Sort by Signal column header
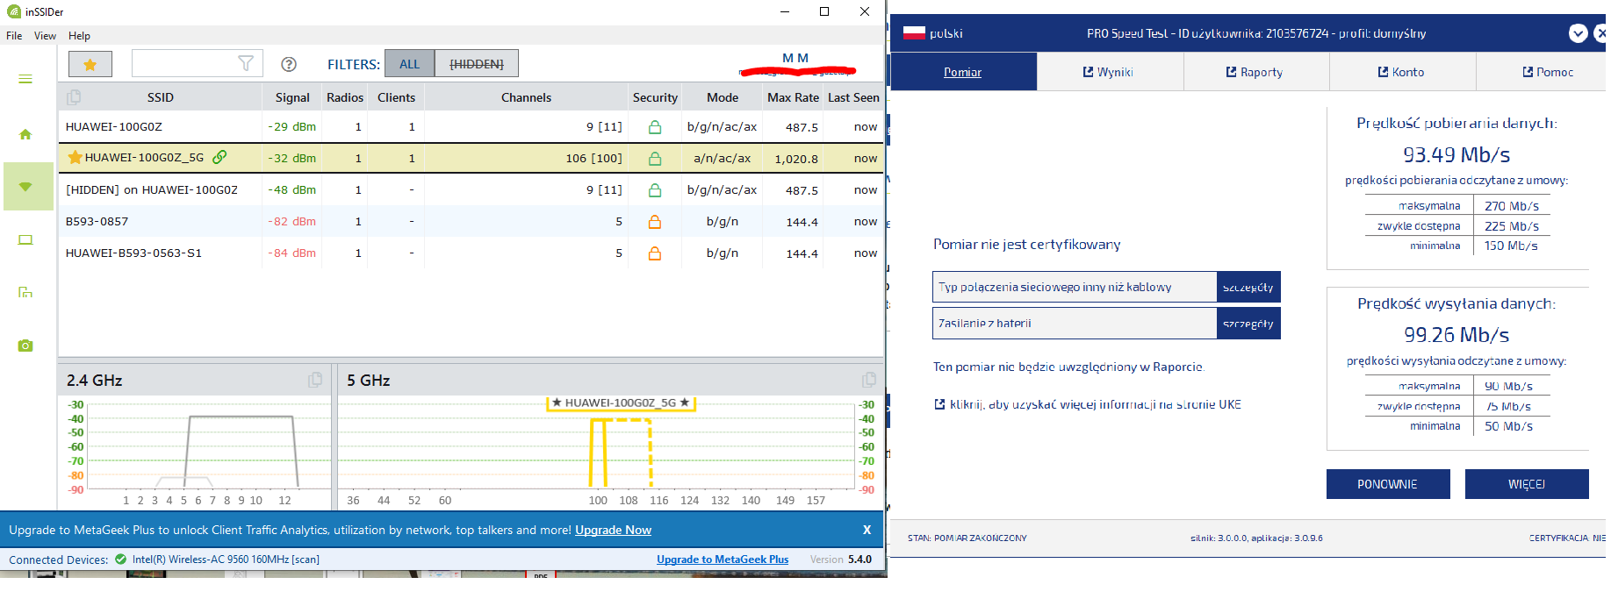1611x613 pixels. point(292,97)
